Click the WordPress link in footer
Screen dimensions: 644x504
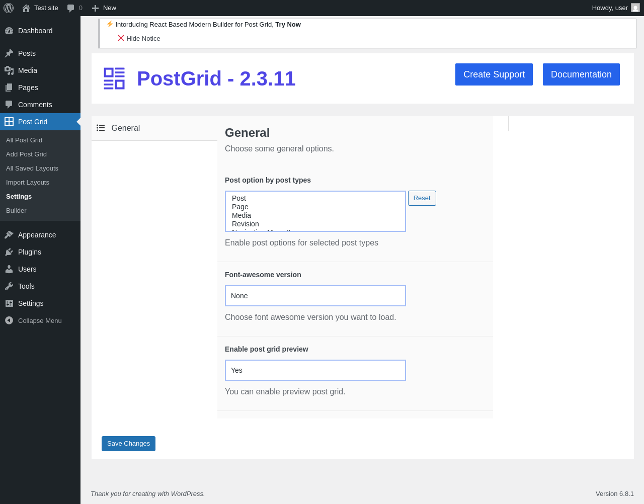(x=187, y=494)
